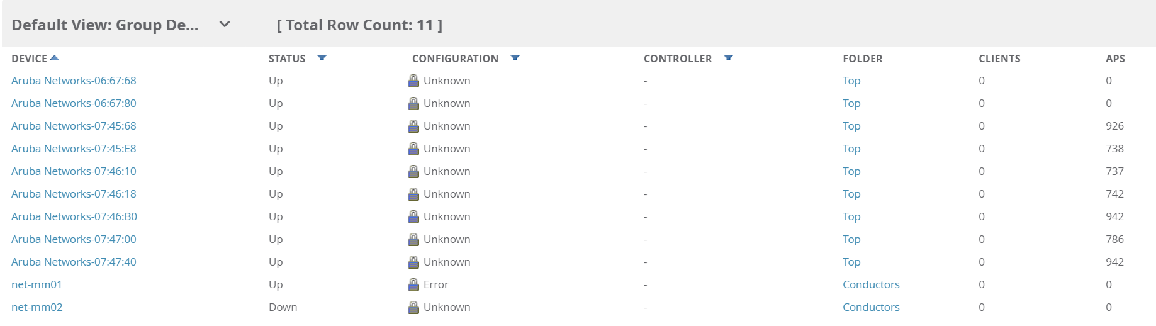The image size is (1156, 326).
Task: Click the lock icon in the net-mm01 row
Action: [413, 284]
